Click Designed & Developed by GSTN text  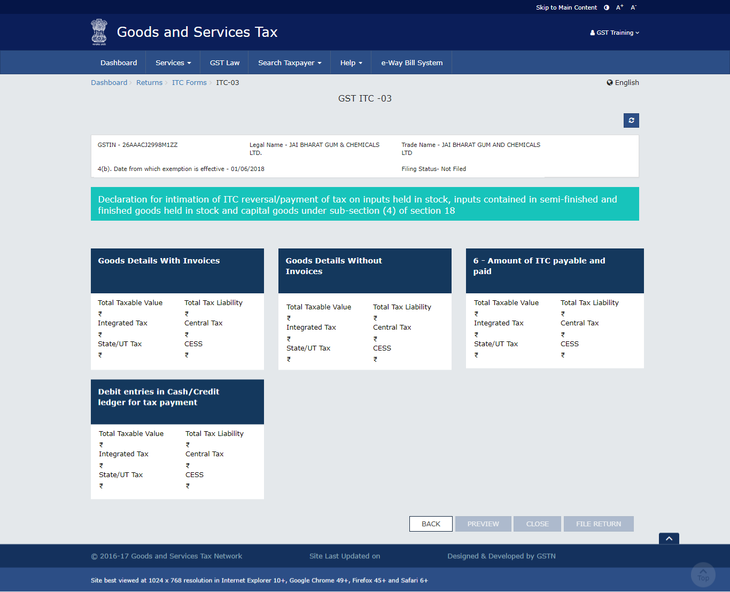pos(501,556)
